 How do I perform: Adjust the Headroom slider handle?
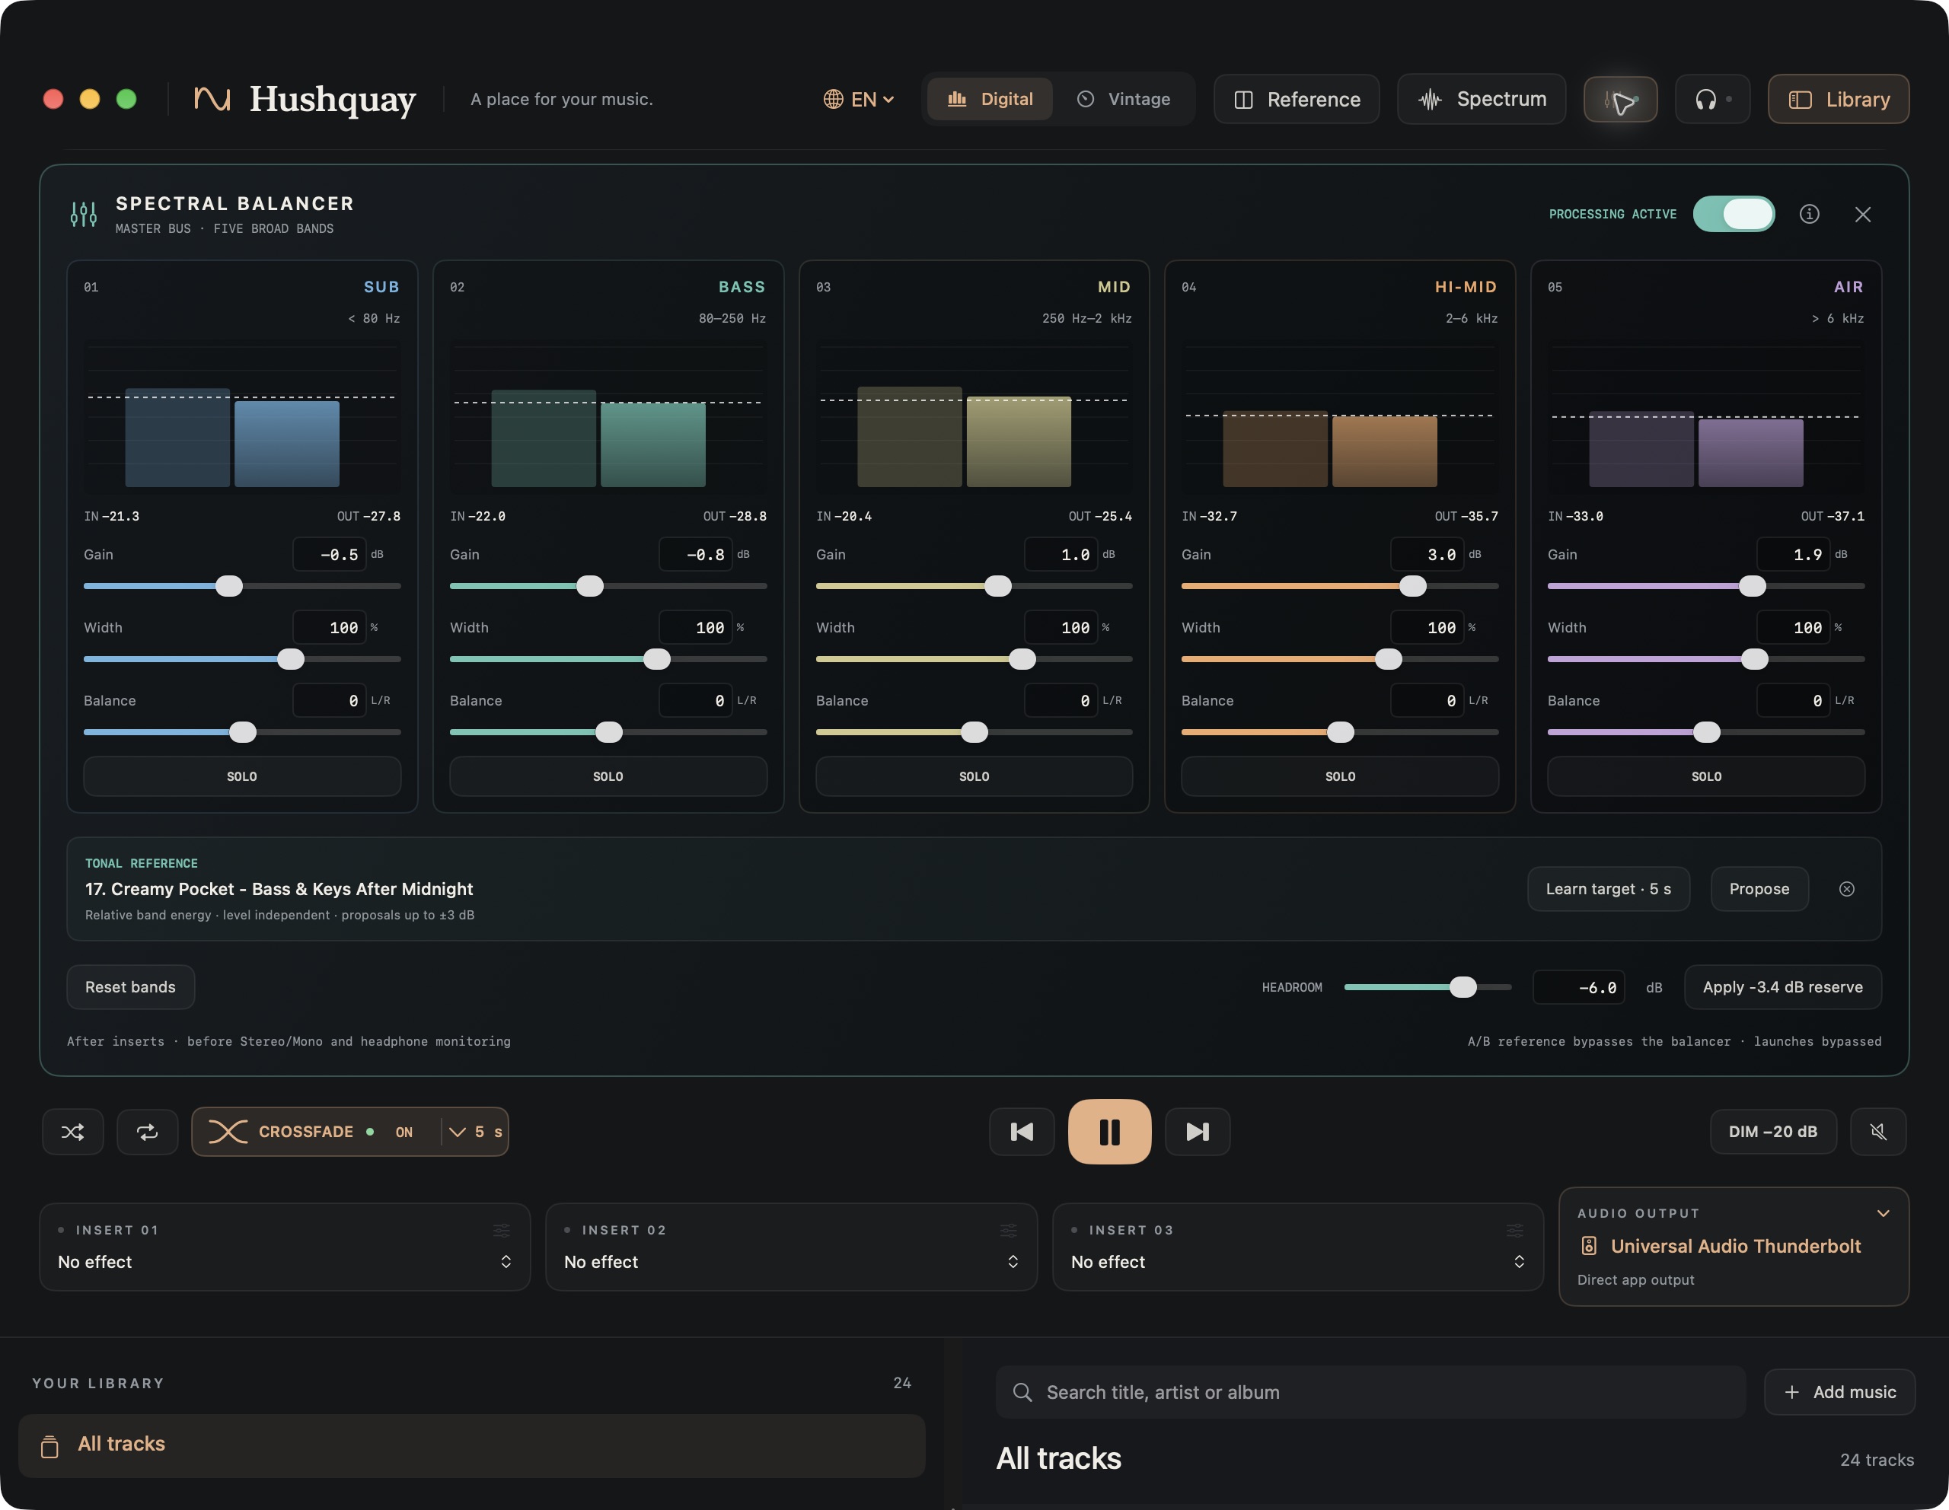1463,987
